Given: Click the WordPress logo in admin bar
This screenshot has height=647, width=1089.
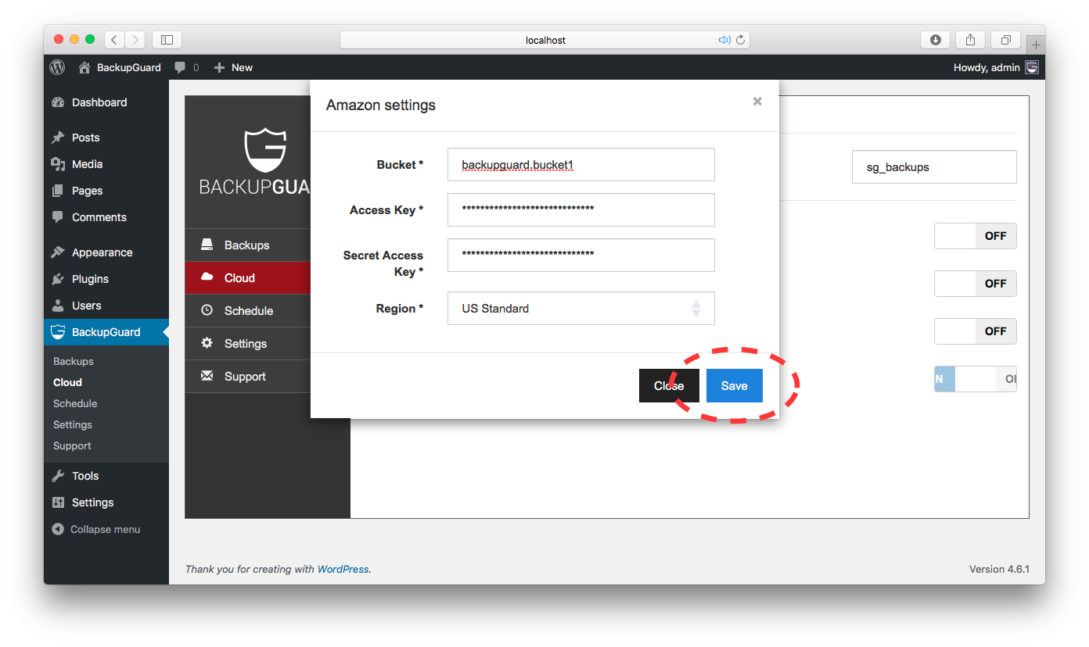Looking at the screenshot, I should click(x=57, y=67).
